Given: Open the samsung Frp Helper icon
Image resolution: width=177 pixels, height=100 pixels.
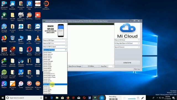Looking at the screenshot, I should tap(21, 17).
